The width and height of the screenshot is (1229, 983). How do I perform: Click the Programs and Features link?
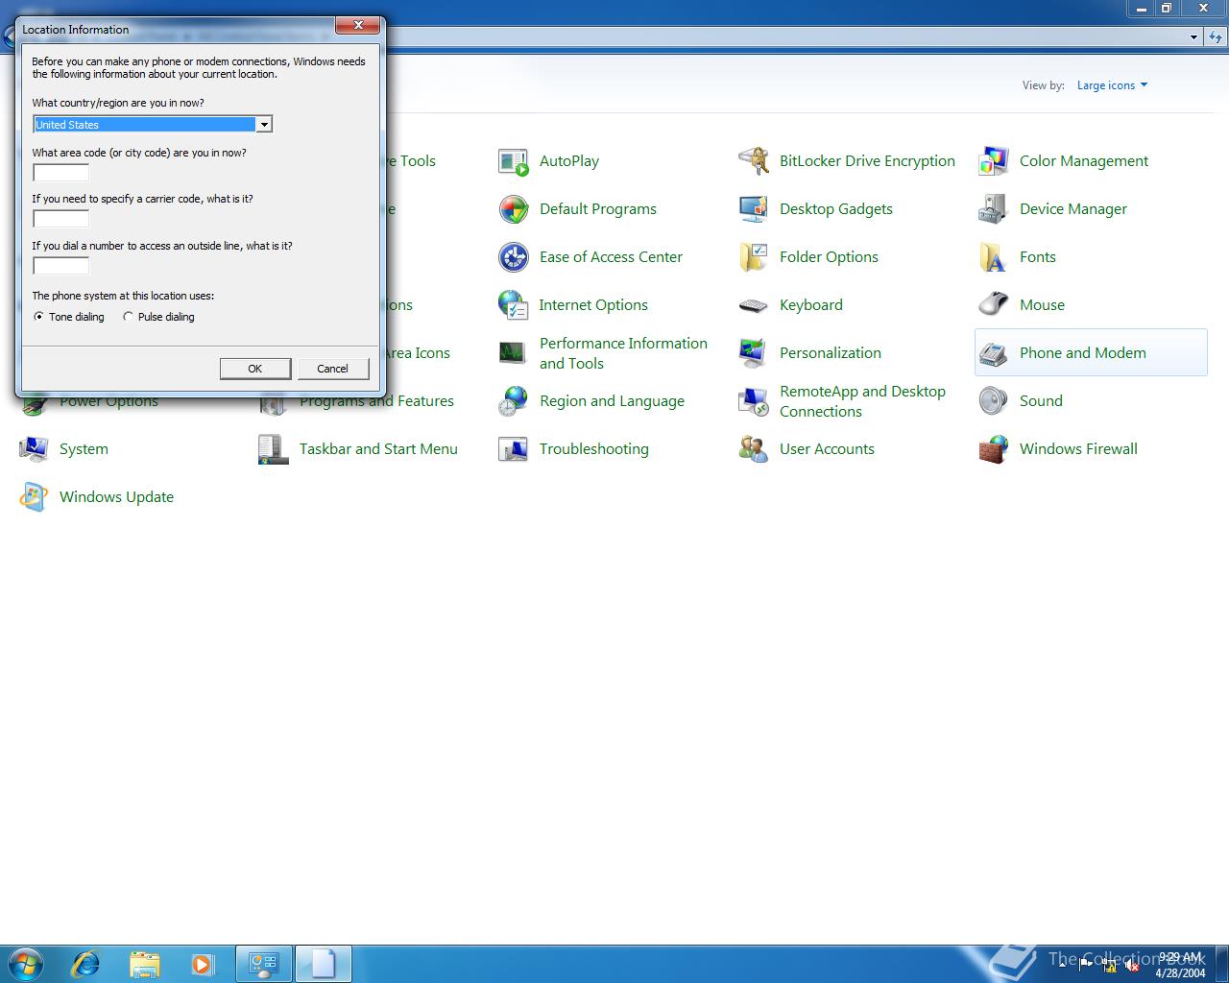(x=376, y=401)
